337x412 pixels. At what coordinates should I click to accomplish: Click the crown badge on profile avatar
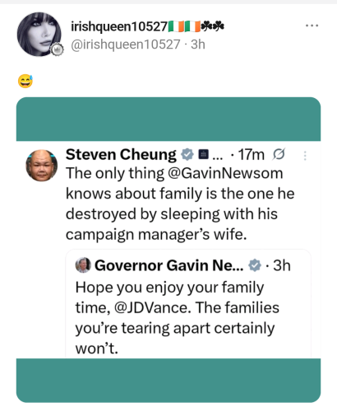(58, 50)
